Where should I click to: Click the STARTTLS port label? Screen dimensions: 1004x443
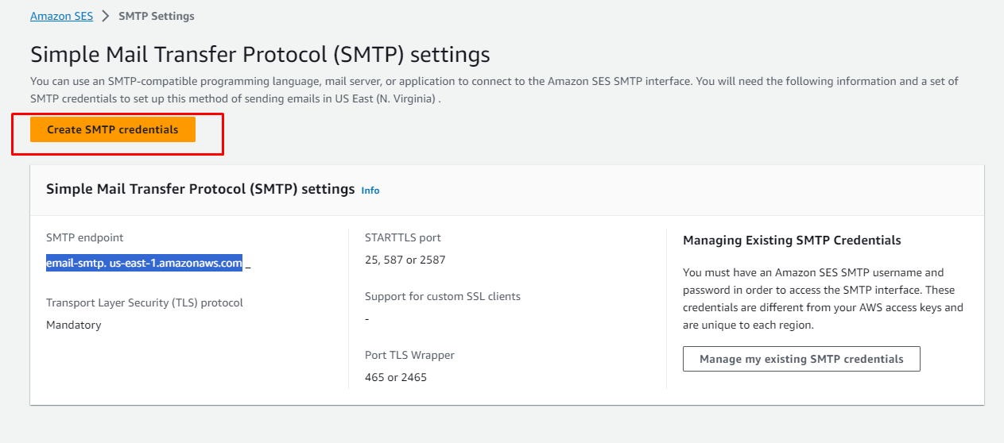point(402,237)
